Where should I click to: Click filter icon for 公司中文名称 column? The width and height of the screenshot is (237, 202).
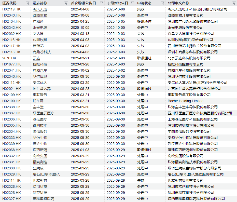tap(234, 3)
